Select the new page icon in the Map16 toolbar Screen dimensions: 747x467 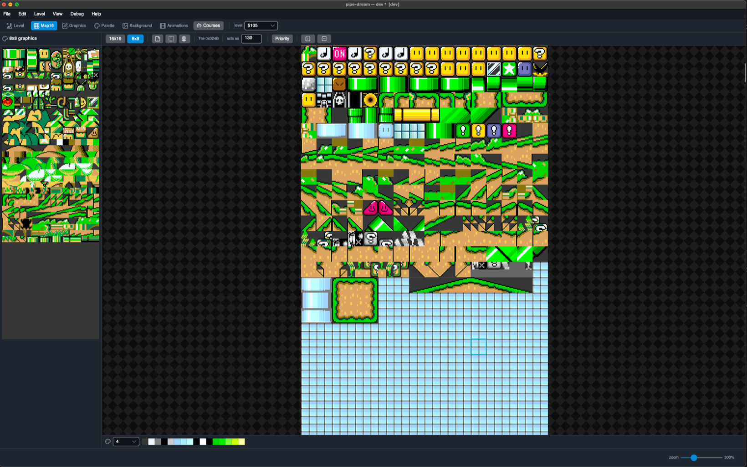click(158, 39)
